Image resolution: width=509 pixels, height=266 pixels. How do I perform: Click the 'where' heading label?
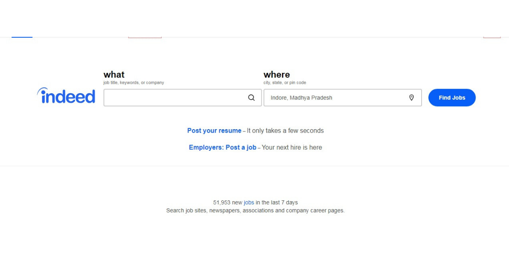277,75
